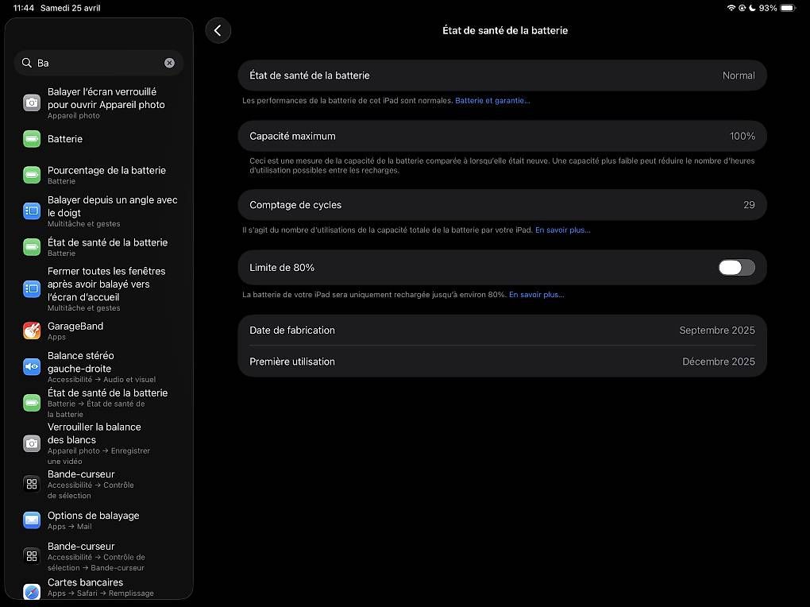This screenshot has height=607, width=810.
Task: Tap the multitasking icon beside Fermer toutes les fenêtres
Action: tap(32, 288)
